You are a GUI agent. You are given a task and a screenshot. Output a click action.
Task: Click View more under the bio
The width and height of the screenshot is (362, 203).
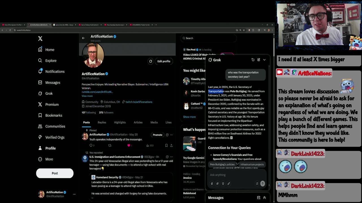(x=87, y=96)
